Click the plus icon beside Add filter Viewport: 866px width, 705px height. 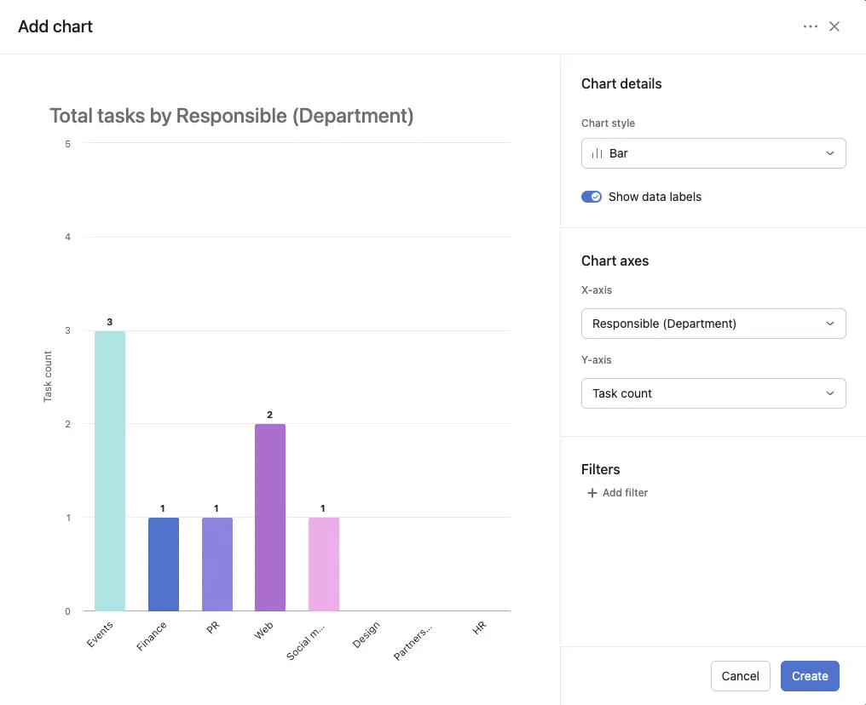pyautogui.click(x=592, y=493)
